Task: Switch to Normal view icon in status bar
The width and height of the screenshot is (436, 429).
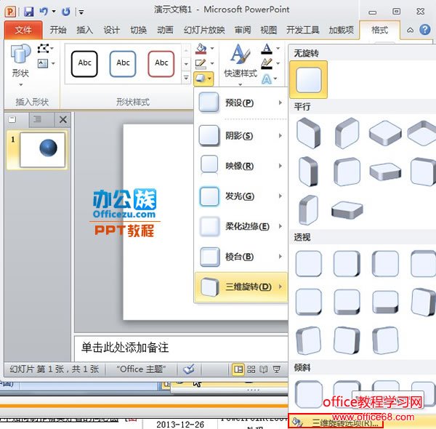Action: click(x=238, y=369)
